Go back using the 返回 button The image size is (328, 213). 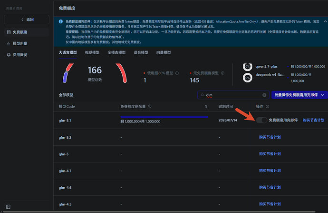pyautogui.click(x=27, y=20)
